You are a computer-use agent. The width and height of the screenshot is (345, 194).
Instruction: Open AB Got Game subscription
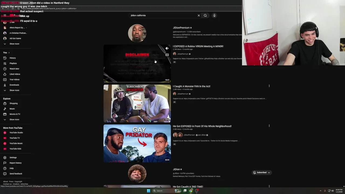pyautogui.click(x=16, y=38)
